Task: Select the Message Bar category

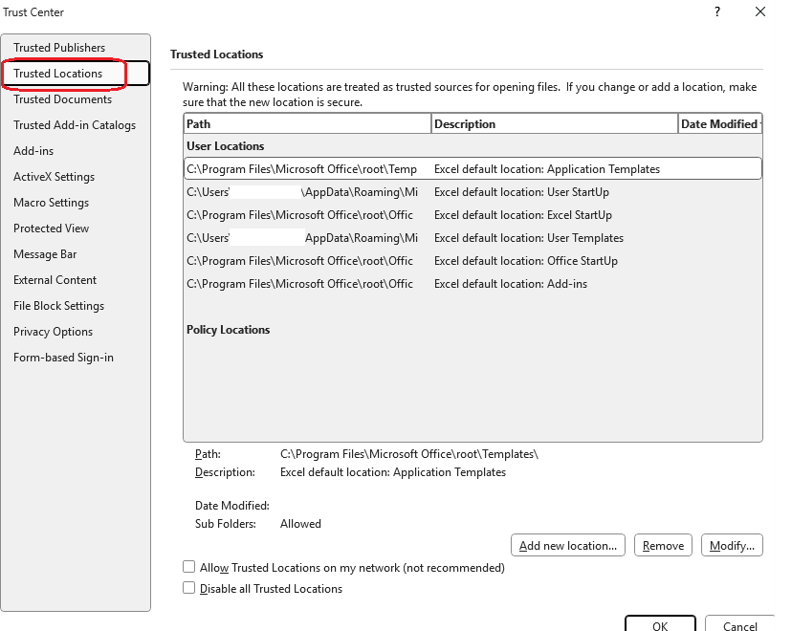Action: point(44,253)
